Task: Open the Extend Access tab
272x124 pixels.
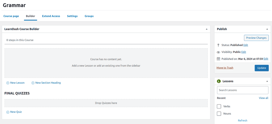Action: [x=51, y=16]
